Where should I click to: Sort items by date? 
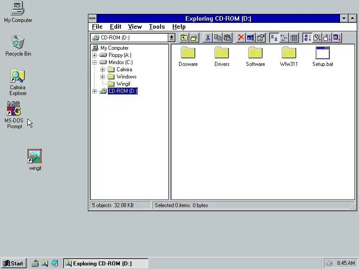point(337,38)
